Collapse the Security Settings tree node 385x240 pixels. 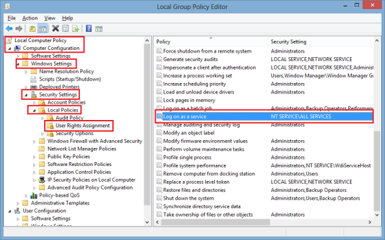[x=26, y=95]
